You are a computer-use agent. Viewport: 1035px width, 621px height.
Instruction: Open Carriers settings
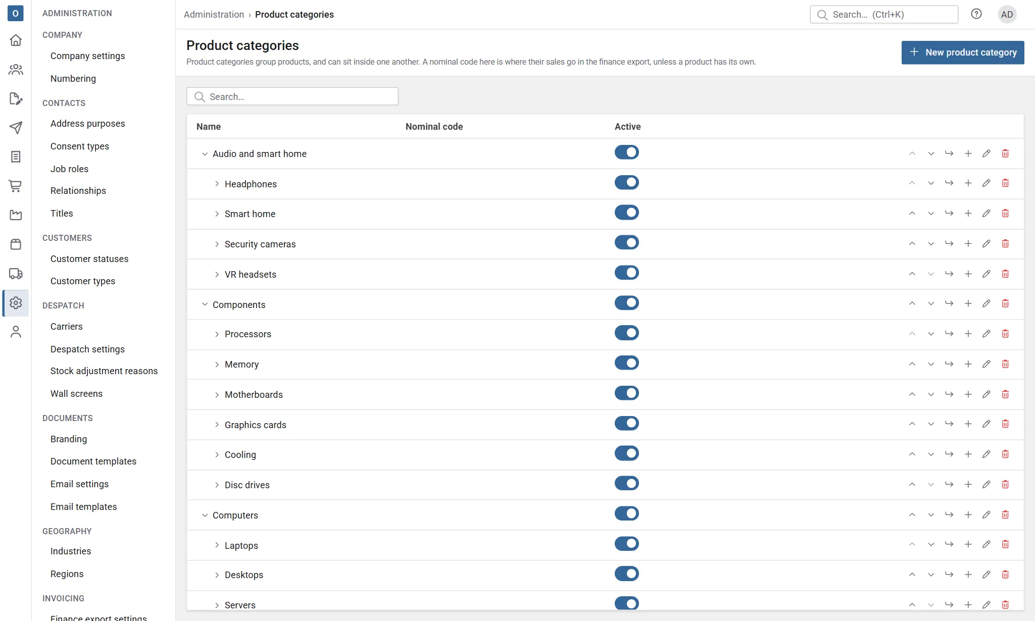[66, 327]
